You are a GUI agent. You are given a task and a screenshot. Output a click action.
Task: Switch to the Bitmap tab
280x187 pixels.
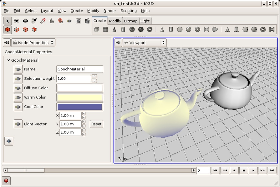[131, 21]
